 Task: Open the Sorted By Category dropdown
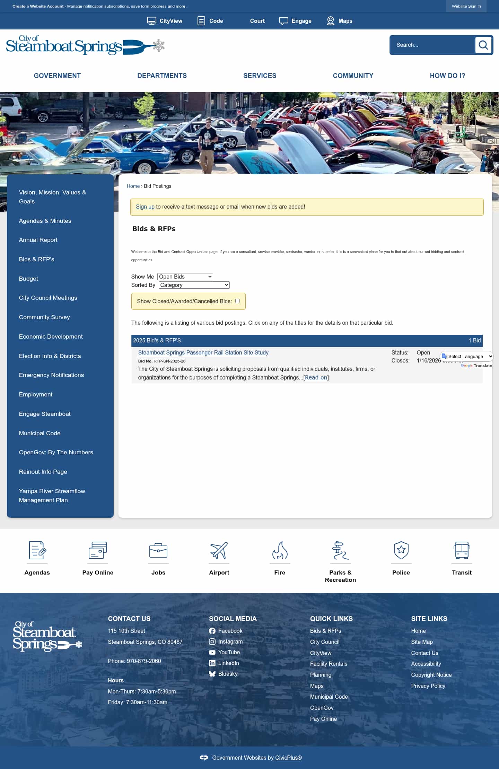(194, 285)
